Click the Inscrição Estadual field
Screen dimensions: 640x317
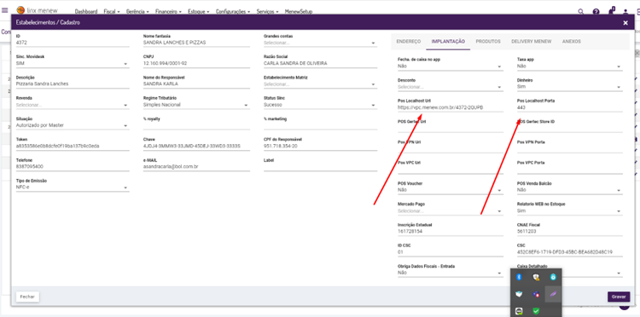click(451, 232)
